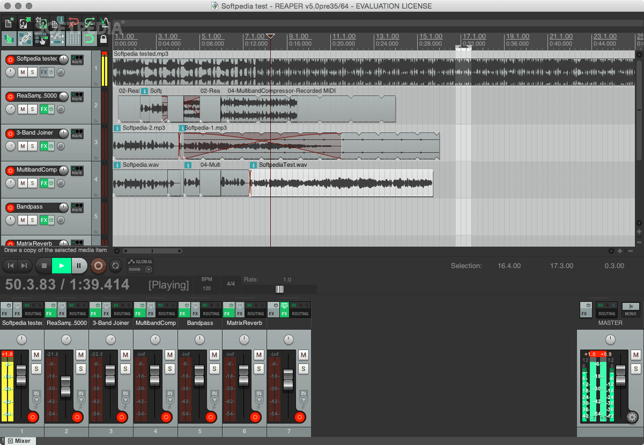644x445 pixels.
Task: Open Project Settings from the toolbar
Action: 57,24
